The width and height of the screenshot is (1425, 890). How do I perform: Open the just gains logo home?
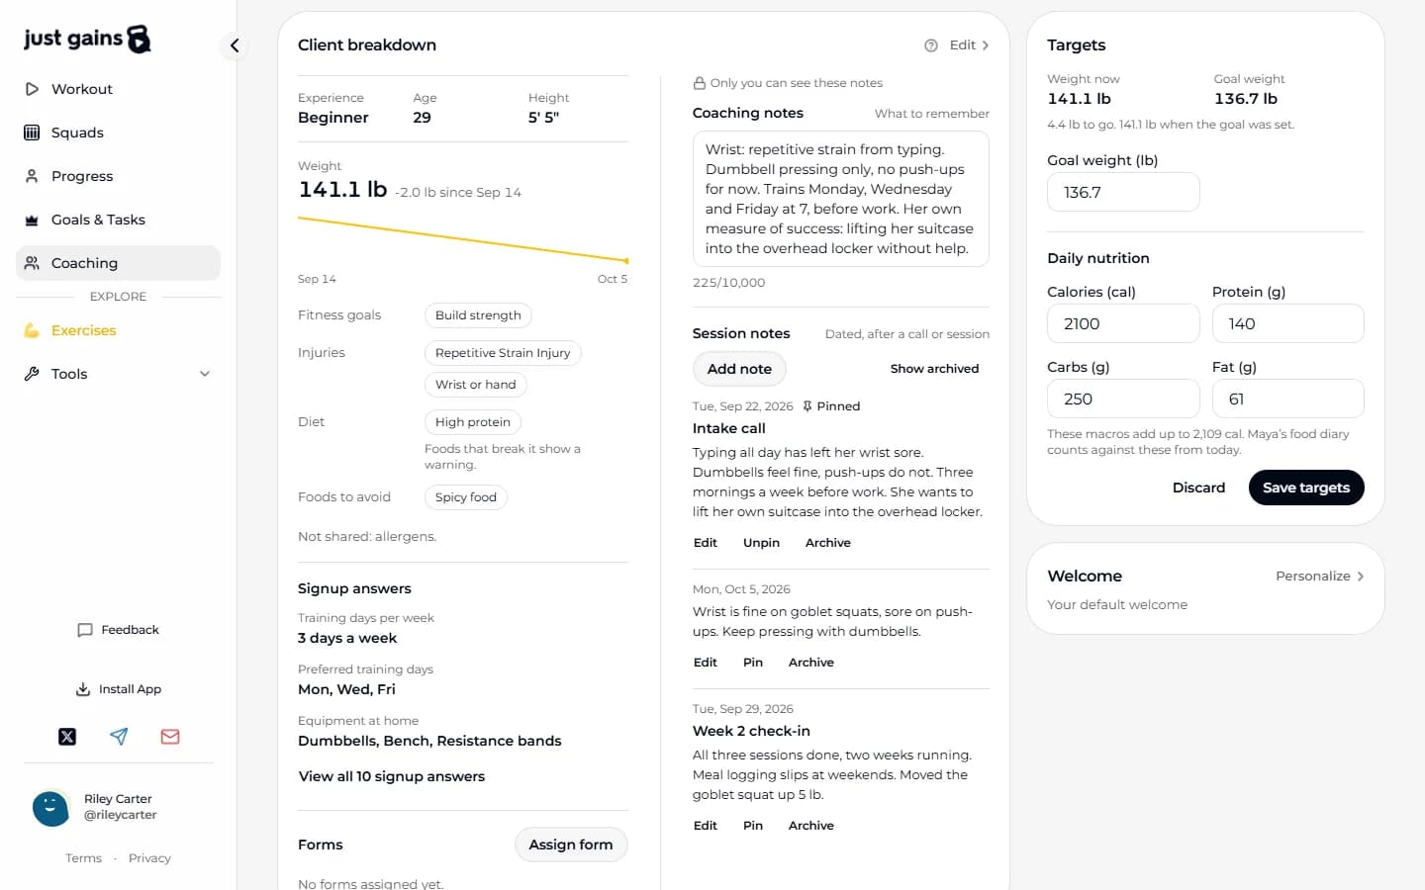point(87,39)
